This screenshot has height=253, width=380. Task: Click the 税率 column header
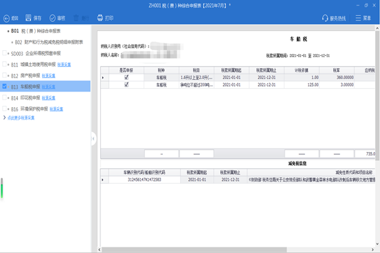[x=337, y=70]
